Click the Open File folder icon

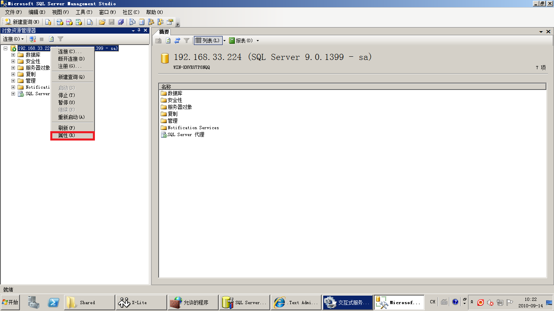pyautogui.click(x=102, y=22)
